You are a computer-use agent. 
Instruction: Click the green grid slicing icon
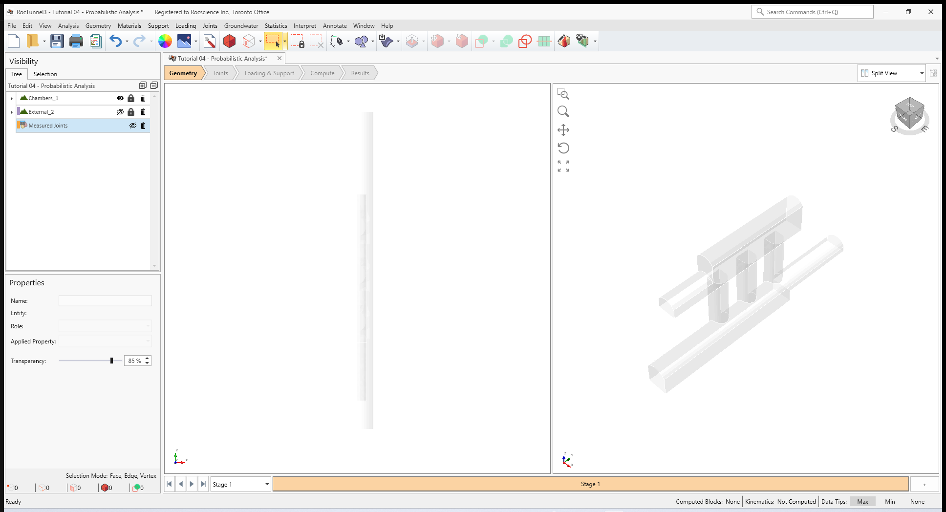pos(544,42)
